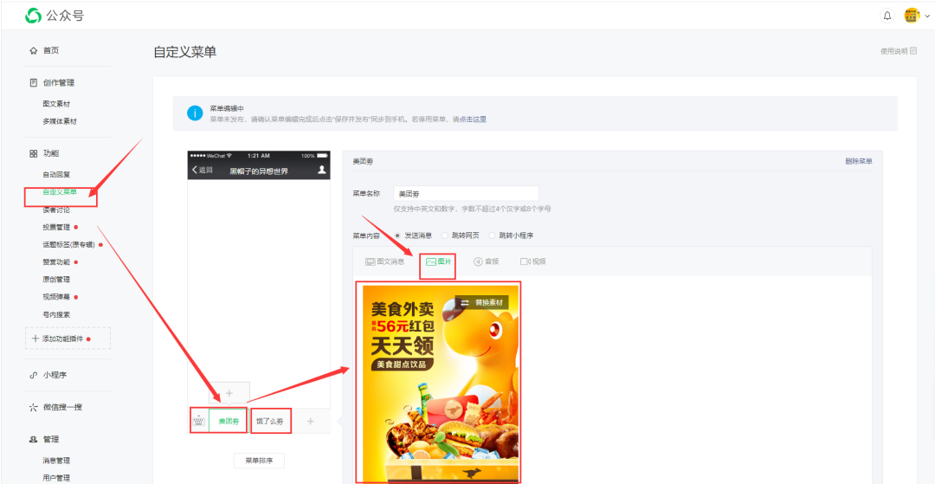Select the 美团券 menu in the phone preview

pyautogui.click(x=229, y=422)
